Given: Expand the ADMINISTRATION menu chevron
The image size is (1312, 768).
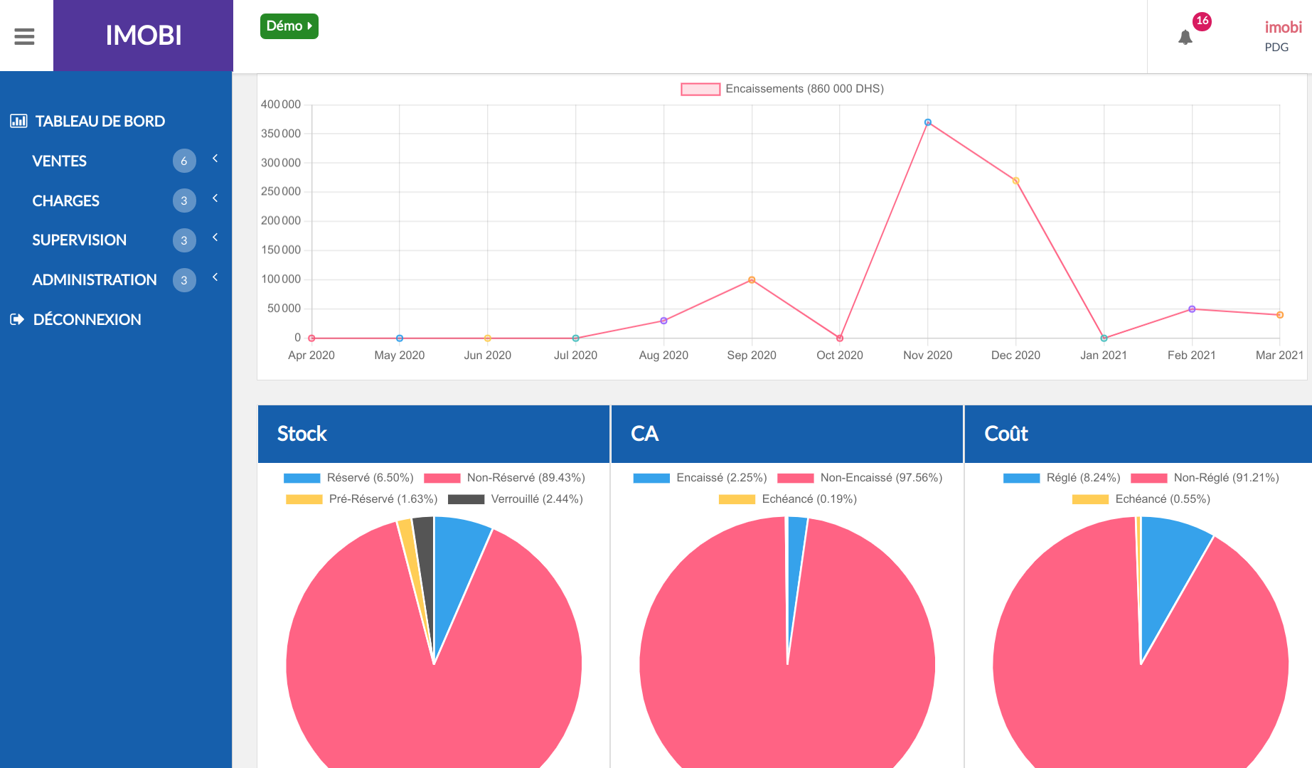Looking at the screenshot, I should tap(215, 277).
